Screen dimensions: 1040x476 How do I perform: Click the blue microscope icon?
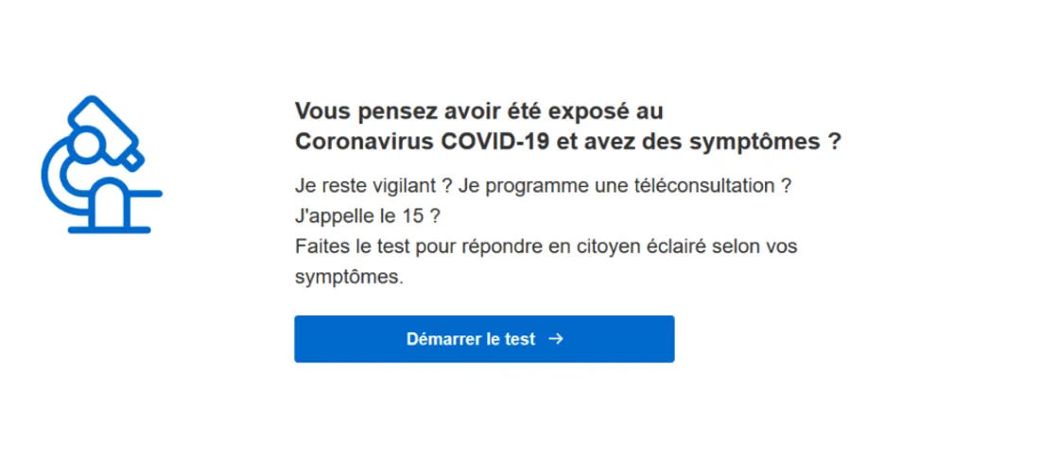point(101,164)
